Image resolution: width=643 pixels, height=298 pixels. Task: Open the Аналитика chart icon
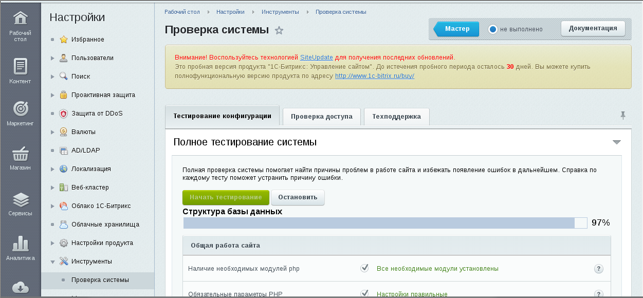[20, 244]
